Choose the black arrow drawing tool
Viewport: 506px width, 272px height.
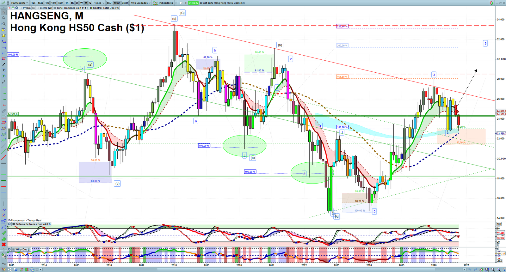pos(3,64)
